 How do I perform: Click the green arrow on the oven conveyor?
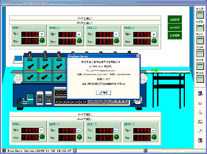pos(41,70)
